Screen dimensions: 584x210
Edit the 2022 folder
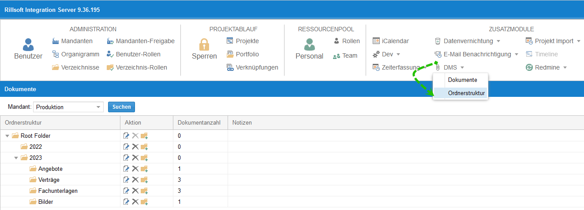tap(127, 147)
